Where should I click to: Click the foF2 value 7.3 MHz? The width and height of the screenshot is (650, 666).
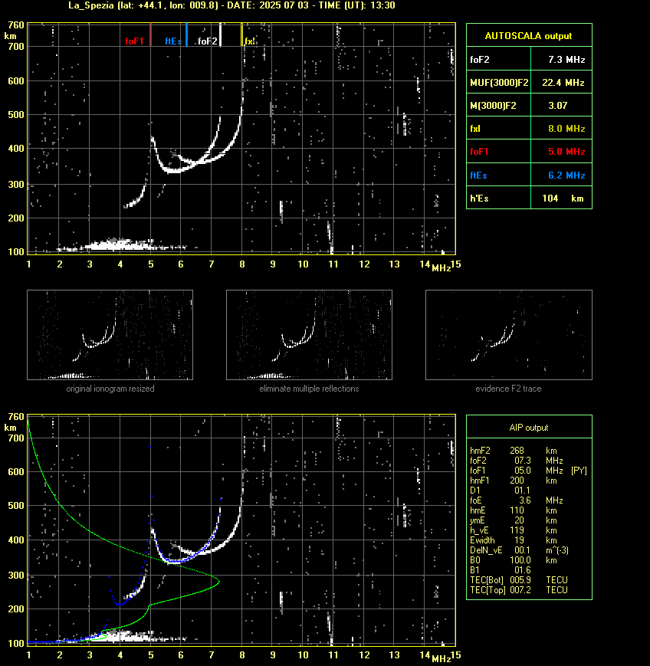566,60
